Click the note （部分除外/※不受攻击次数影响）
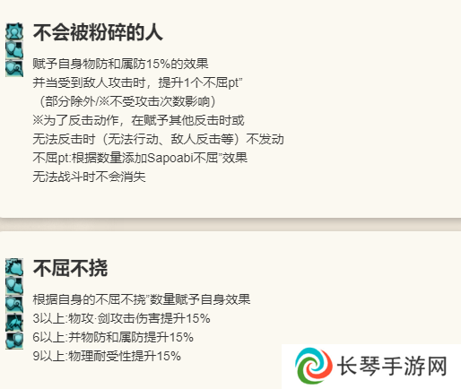The image size is (461, 389). [126, 101]
